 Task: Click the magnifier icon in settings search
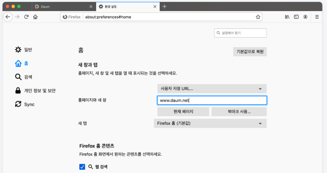pyautogui.click(x=218, y=33)
